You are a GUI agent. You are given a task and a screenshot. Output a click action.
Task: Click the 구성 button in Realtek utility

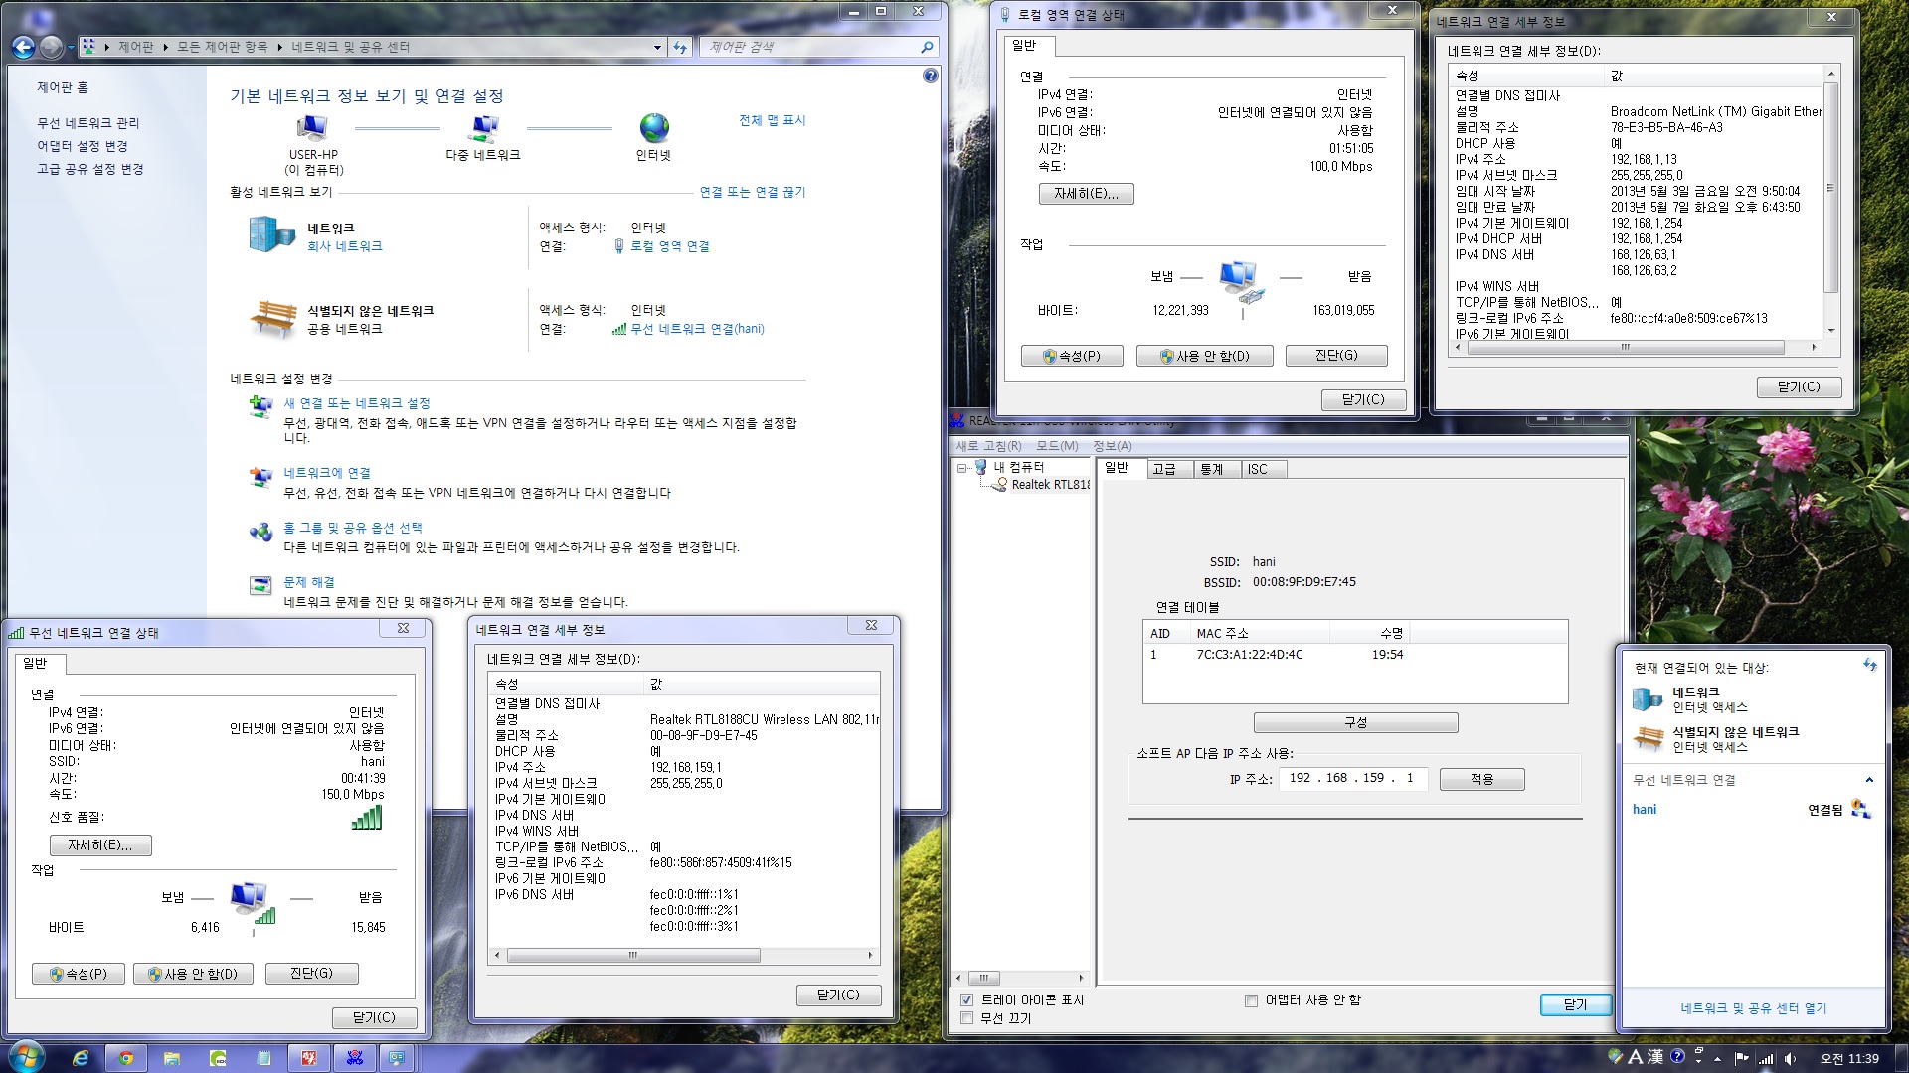click(x=1355, y=722)
